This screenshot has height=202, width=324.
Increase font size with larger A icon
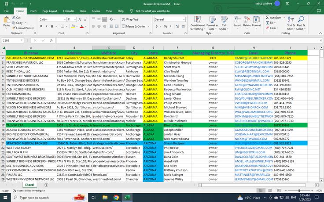tap(80, 19)
